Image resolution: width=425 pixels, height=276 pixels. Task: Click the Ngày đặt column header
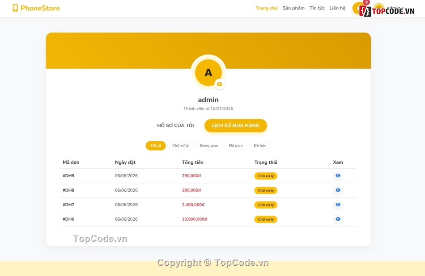[x=125, y=163]
